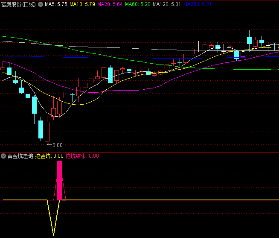Click the yellow 挖金坑 downward spike
This screenshot has height=238, width=279.
(x=53, y=217)
